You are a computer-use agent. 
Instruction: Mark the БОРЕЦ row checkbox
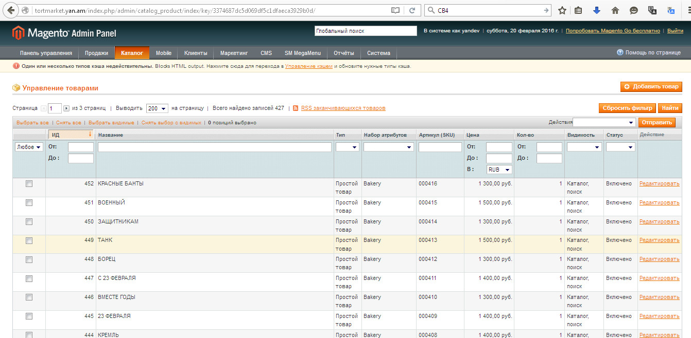[x=29, y=259]
